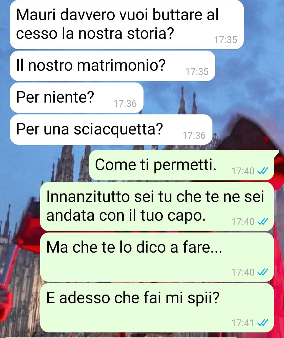This screenshot has height=338, width=284.
Task: Select 'Ma che te lo dico a fare...' bubble
Action: point(157,257)
